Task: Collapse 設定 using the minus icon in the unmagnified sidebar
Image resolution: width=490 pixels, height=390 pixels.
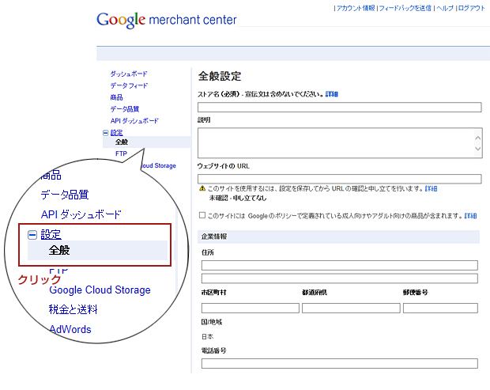Action: coord(106,133)
